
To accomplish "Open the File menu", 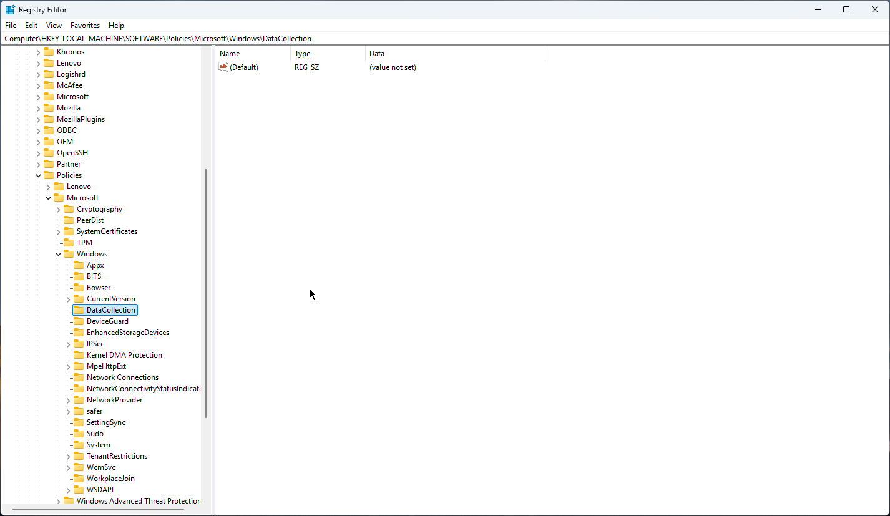I will pyautogui.click(x=11, y=26).
